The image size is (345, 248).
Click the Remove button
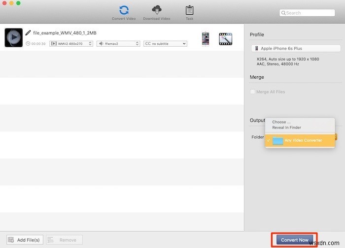coord(64,240)
